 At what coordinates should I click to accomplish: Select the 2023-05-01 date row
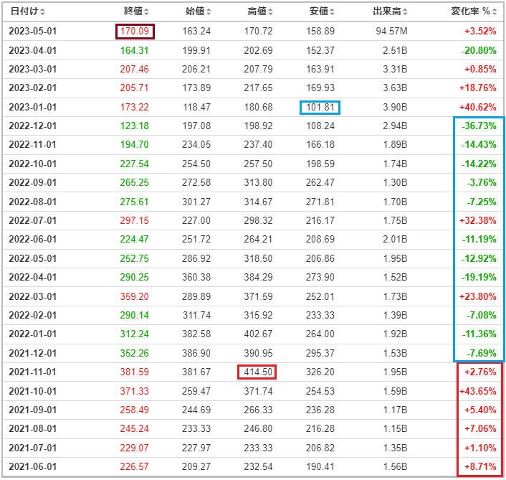click(x=253, y=32)
